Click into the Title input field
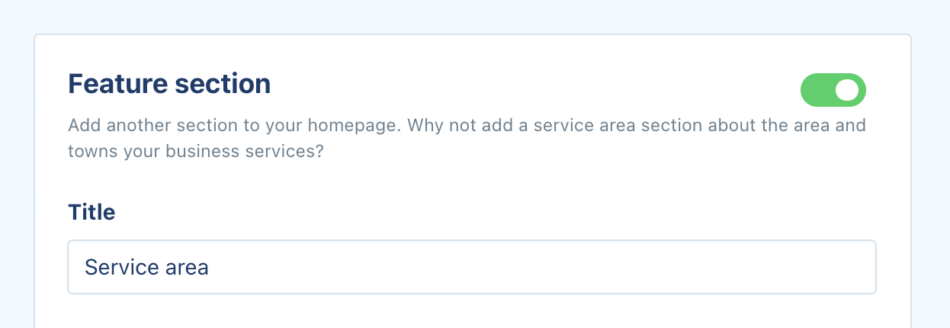950x328 pixels. point(471,267)
